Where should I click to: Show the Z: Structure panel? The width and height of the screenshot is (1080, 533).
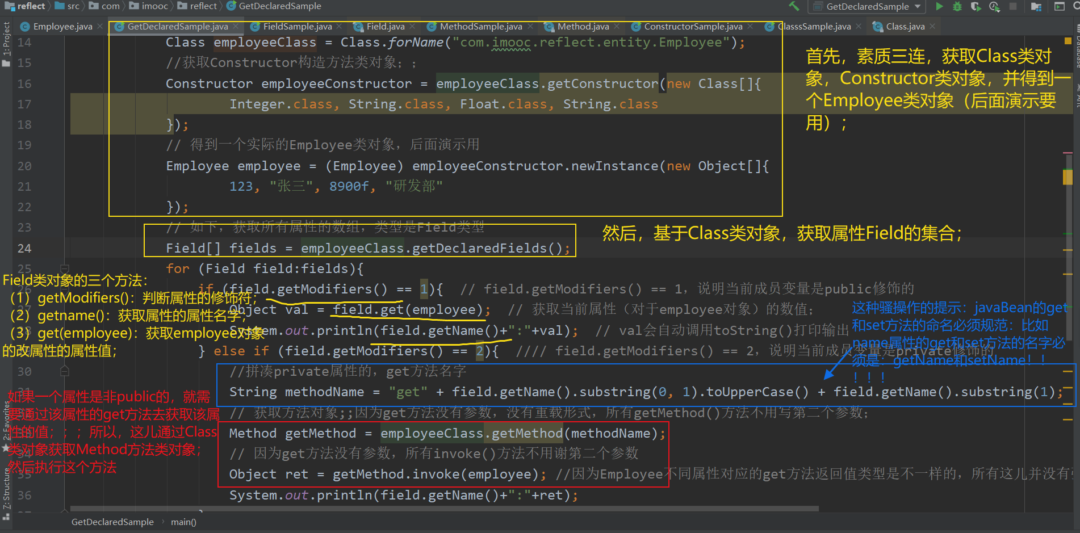[6, 485]
